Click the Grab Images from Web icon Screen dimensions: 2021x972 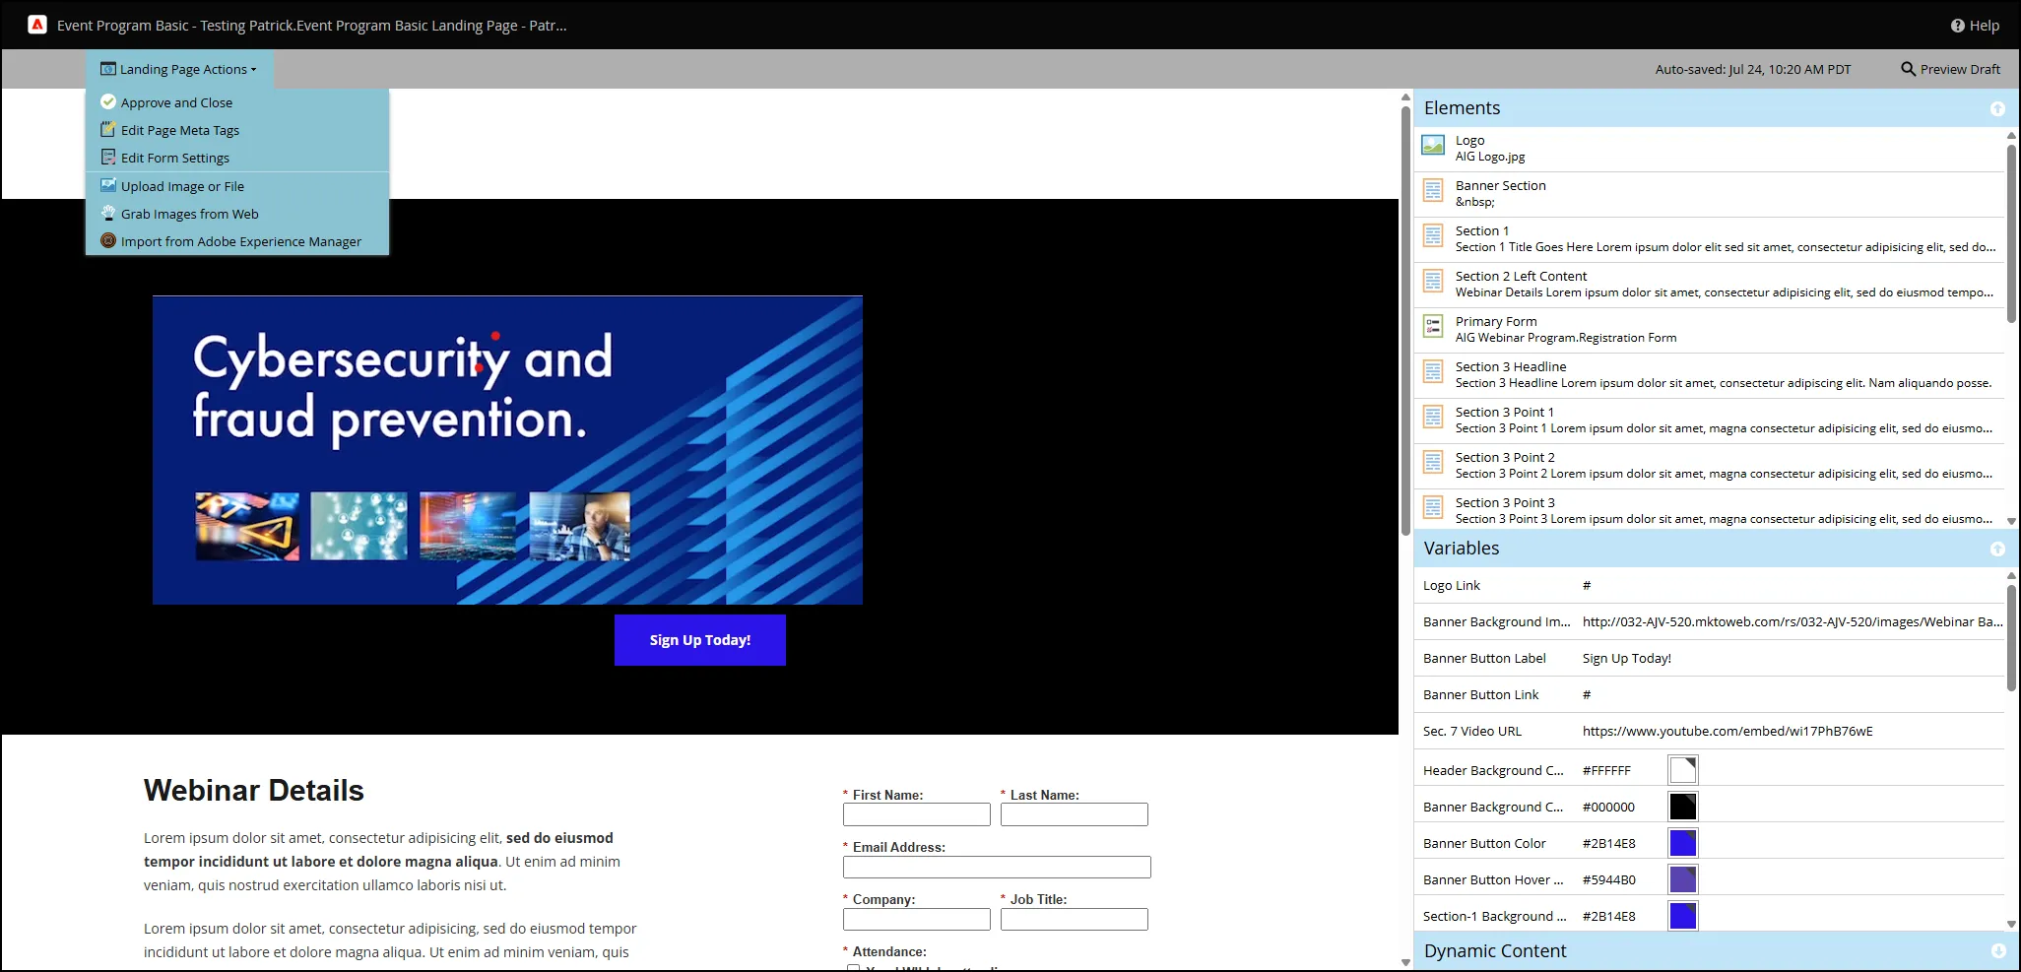(108, 214)
